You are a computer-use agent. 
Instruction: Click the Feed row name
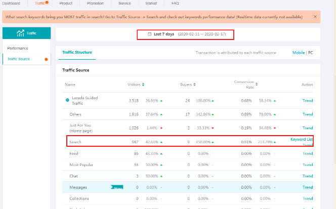[x=74, y=153]
